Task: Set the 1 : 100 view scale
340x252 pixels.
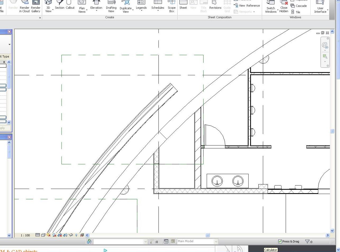Action: click(25, 235)
